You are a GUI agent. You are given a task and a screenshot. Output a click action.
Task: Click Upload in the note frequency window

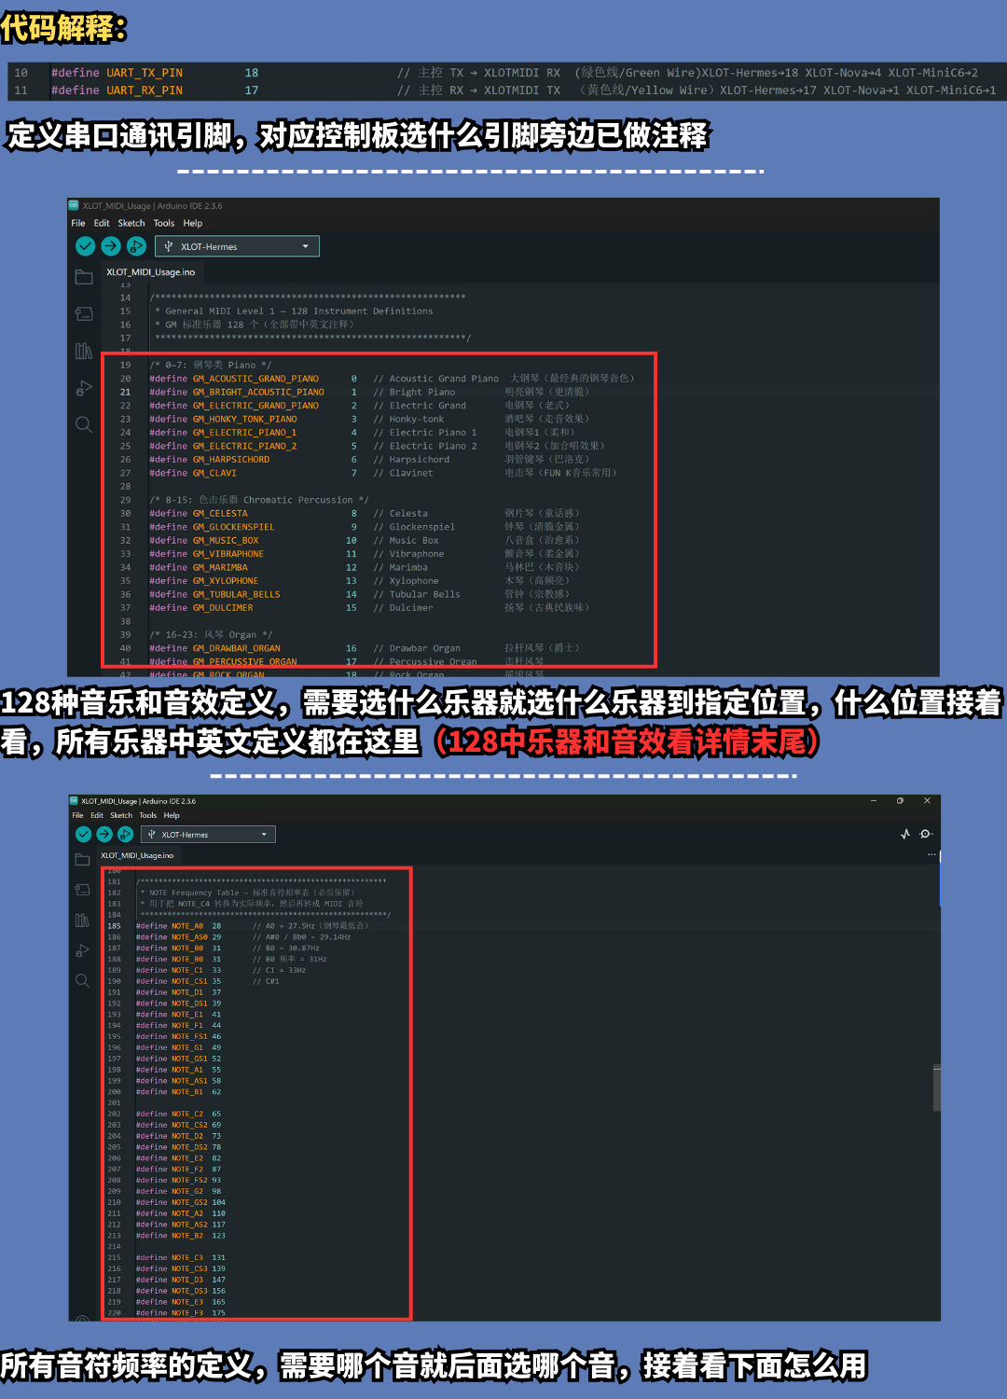104,834
